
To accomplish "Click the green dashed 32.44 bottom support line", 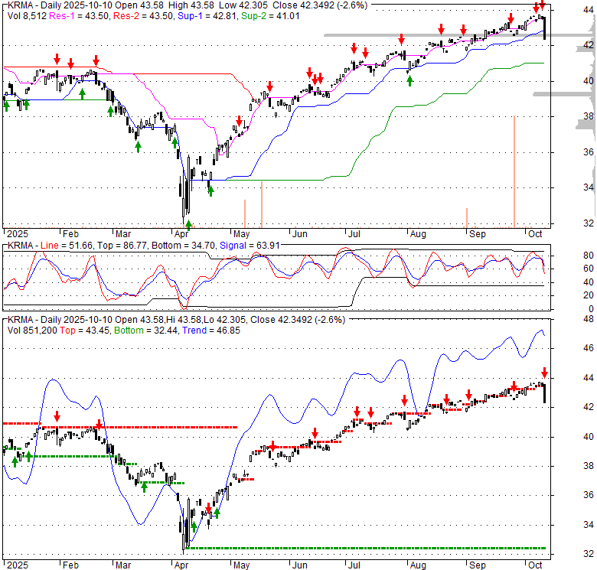I will point(367,548).
